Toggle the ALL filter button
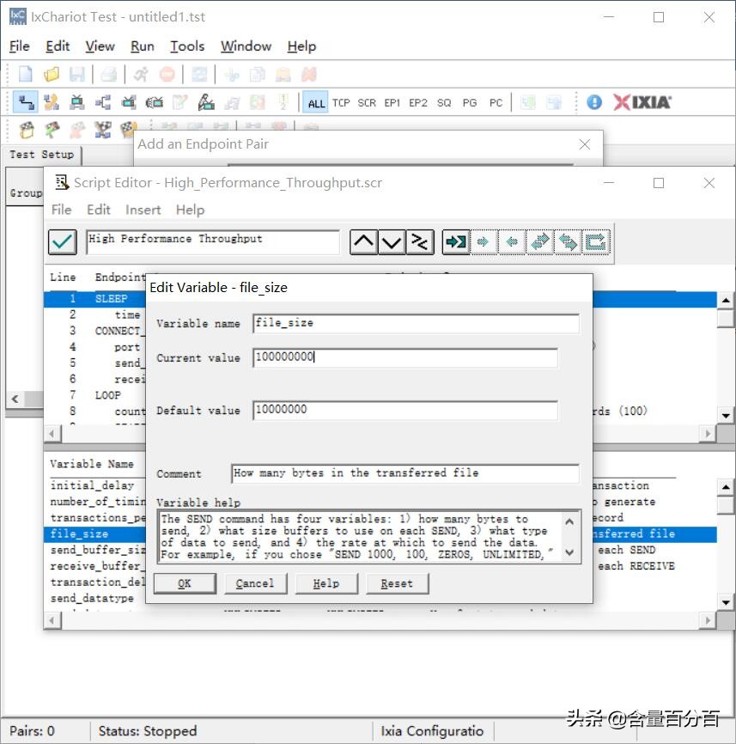Viewport: 736px width, 744px height. [316, 103]
